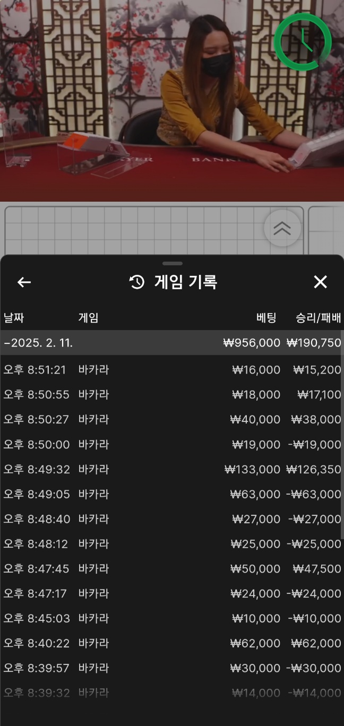Collapse the 2025. 2. 11. date group
The image size is (344, 726).
point(172,343)
